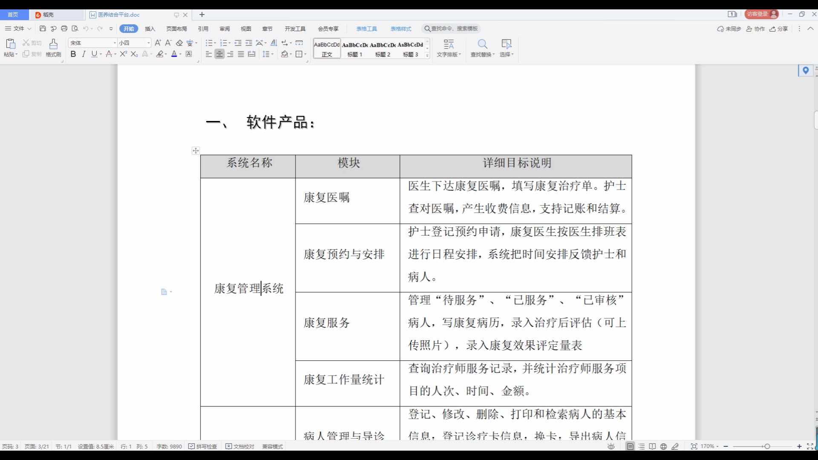Click the Distributed alignment icon
The width and height of the screenshot is (818, 460).
[252, 54]
